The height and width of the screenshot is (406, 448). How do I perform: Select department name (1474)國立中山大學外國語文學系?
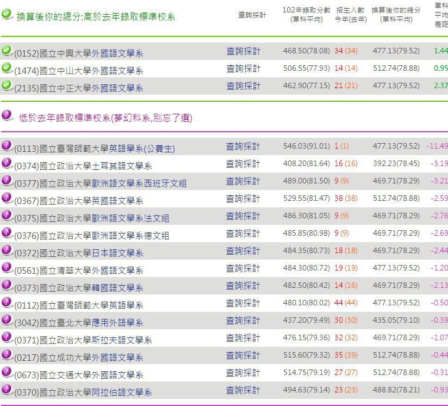[x=79, y=71]
